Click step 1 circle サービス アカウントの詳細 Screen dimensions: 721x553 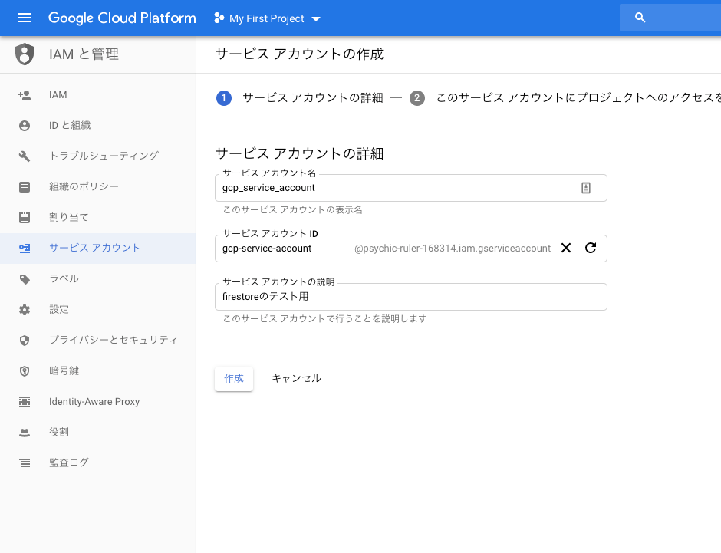click(224, 98)
